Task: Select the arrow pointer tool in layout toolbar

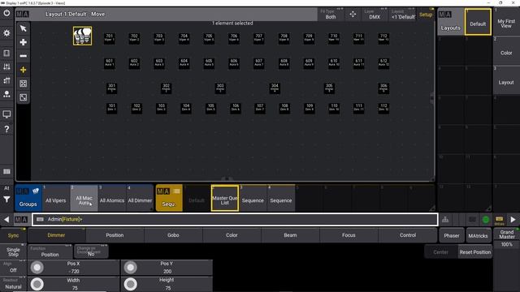Action: click(x=24, y=28)
